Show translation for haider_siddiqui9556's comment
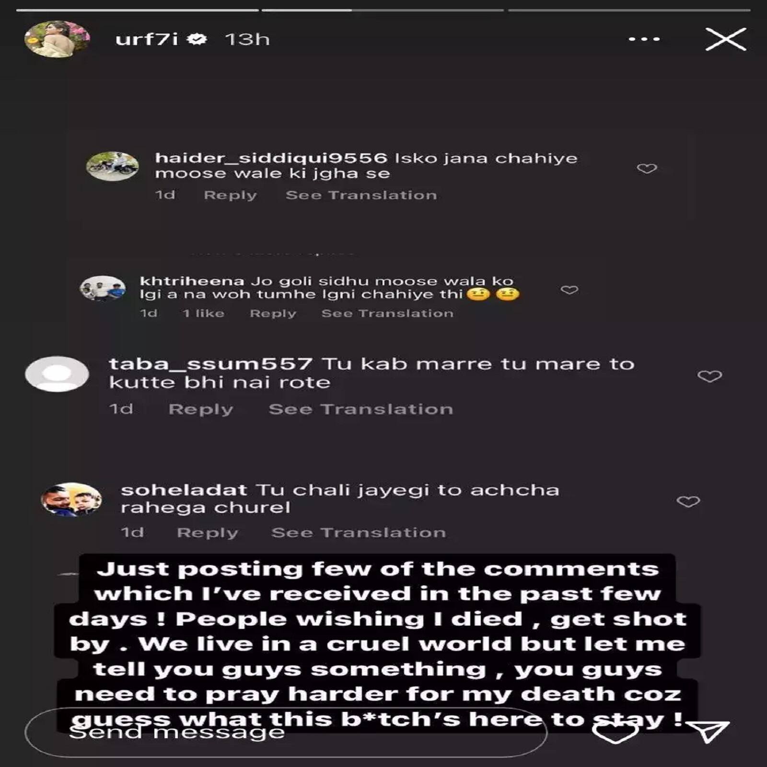This screenshot has height=767, width=767. click(361, 195)
